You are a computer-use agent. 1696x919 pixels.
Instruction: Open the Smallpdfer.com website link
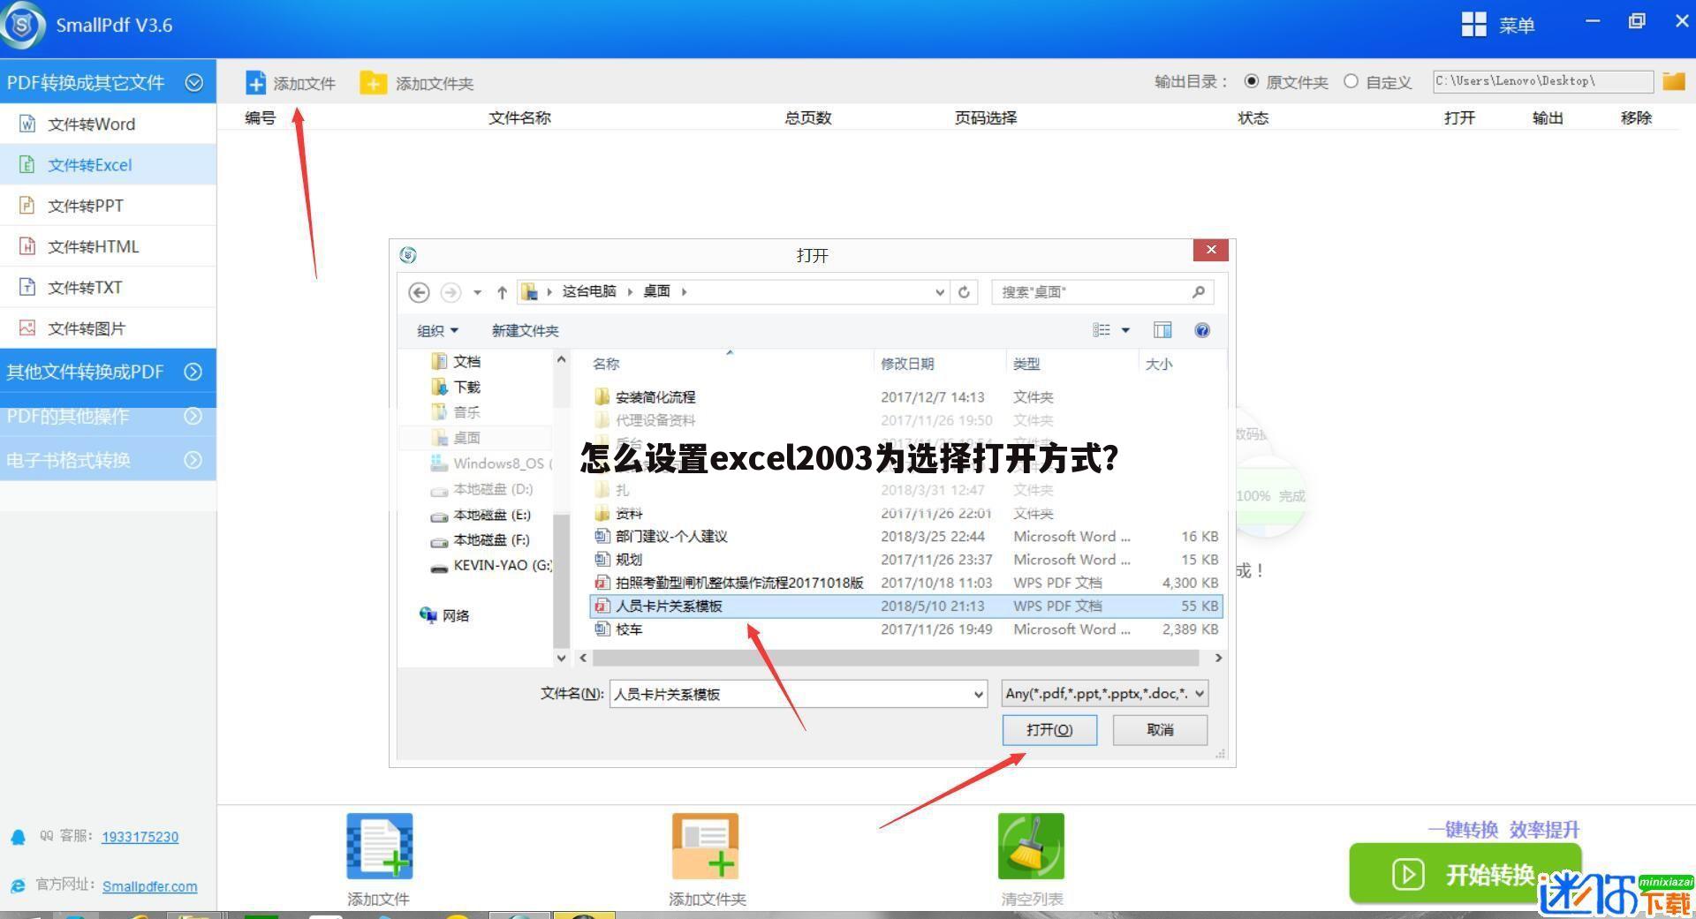[149, 886]
